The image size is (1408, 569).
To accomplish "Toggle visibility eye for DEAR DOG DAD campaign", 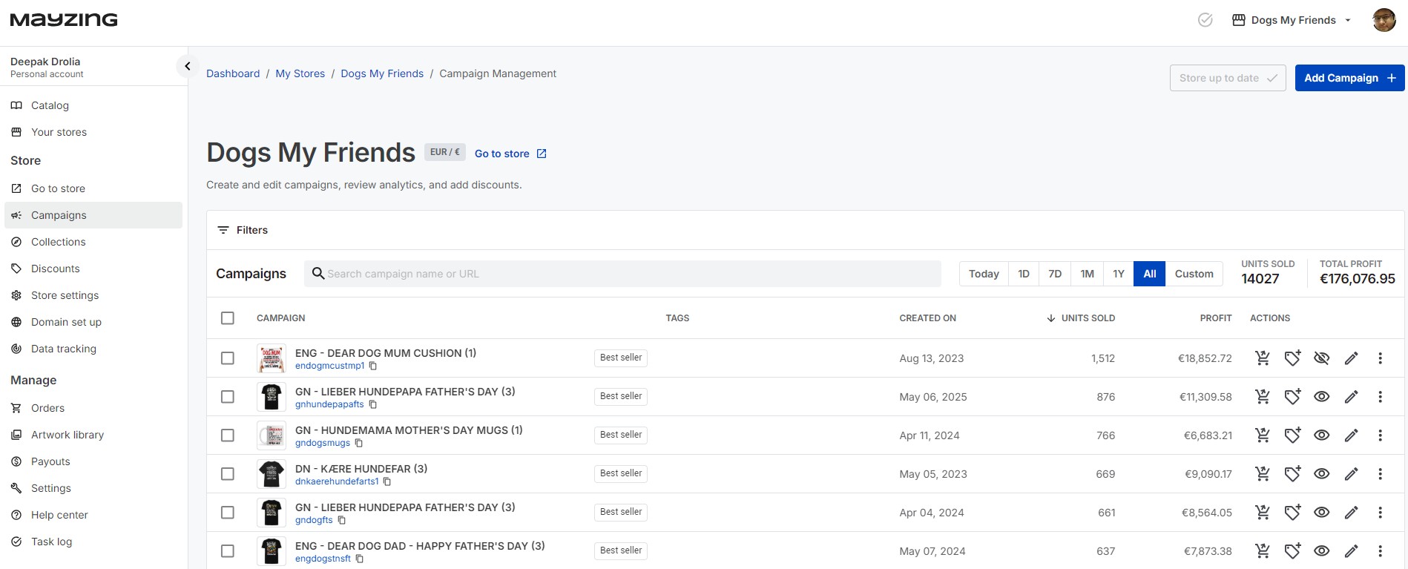I will (1321, 551).
